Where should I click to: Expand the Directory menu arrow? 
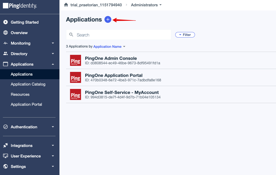53,54
